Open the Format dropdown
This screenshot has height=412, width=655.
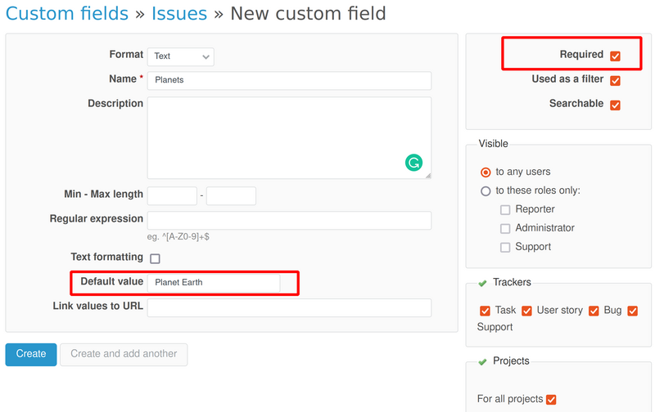[x=181, y=56]
